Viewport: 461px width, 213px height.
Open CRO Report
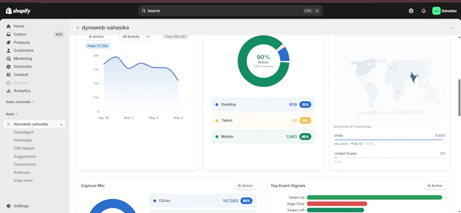click(x=24, y=149)
